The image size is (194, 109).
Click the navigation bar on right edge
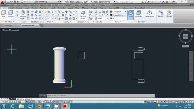pos(191,66)
